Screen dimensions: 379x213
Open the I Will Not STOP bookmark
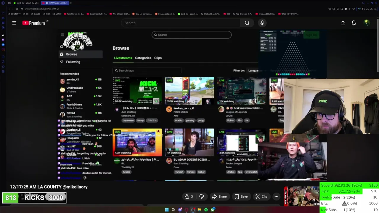coord(288,14)
